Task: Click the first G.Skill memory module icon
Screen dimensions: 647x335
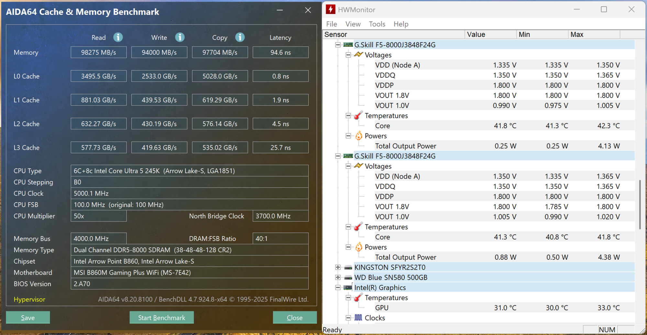Action: coord(348,45)
